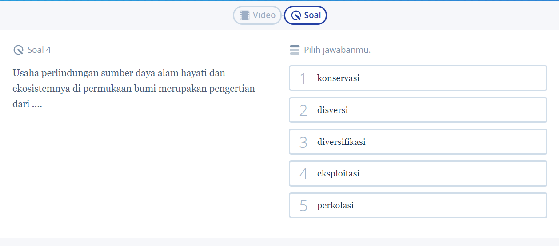The height and width of the screenshot is (246, 559).
Task: Click the quiz icon on Soal tab
Action: pyautogui.click(x=296, y=16)
